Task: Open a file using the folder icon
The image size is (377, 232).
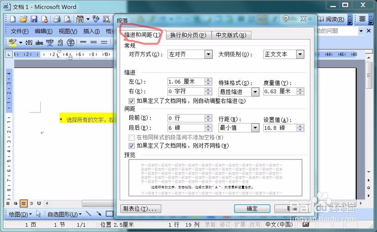Action: coord(23,19)
